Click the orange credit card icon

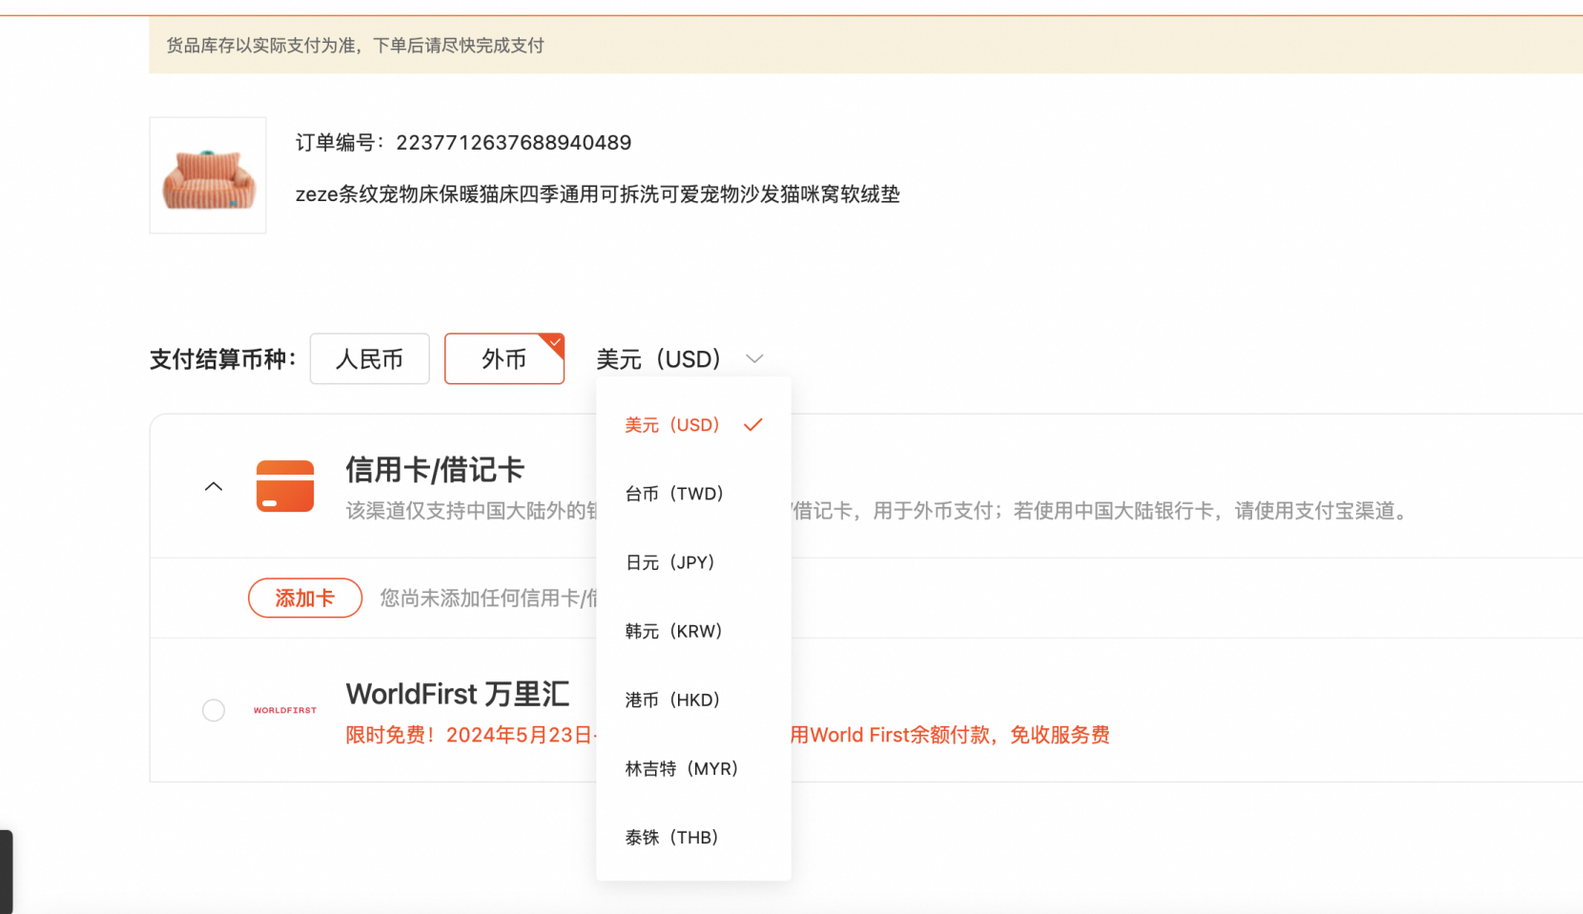285,486
